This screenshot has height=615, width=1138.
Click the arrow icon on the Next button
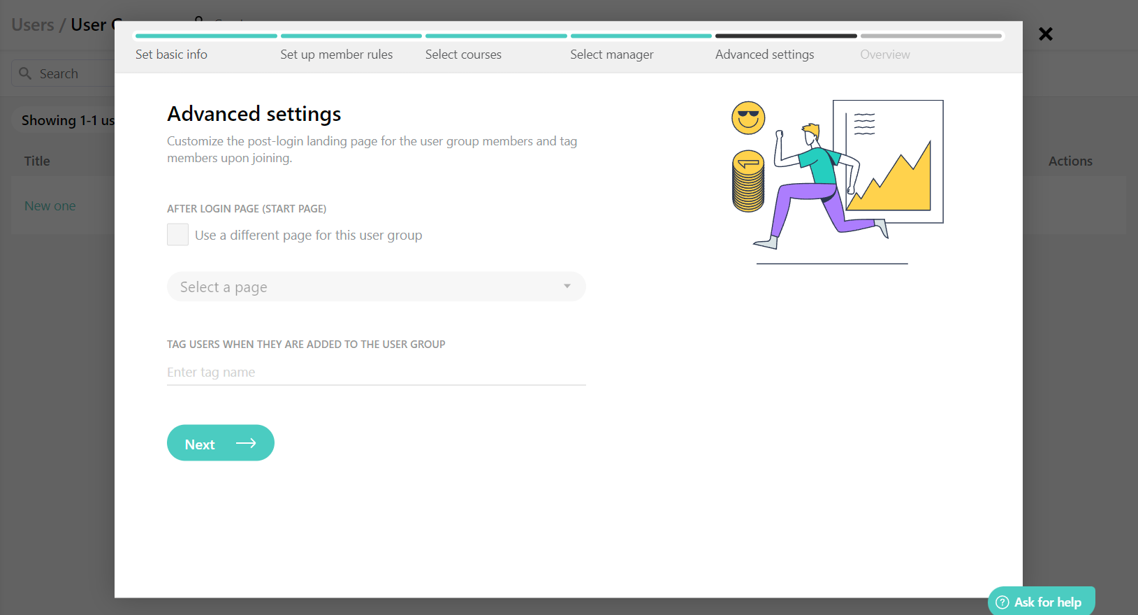pyautogui.click(x=246, y=443)
